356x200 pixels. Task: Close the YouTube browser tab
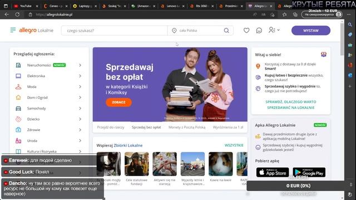click(37, 6)
